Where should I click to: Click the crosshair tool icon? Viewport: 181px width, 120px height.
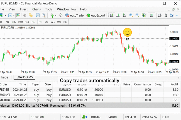25,15
